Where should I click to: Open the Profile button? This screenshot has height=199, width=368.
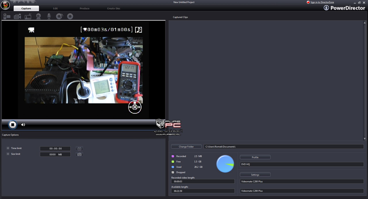tap(255, 157)
